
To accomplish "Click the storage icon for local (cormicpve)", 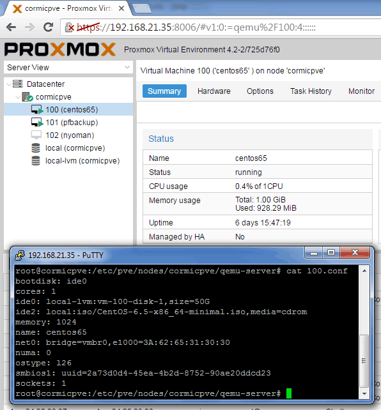I will click(36, 148).
